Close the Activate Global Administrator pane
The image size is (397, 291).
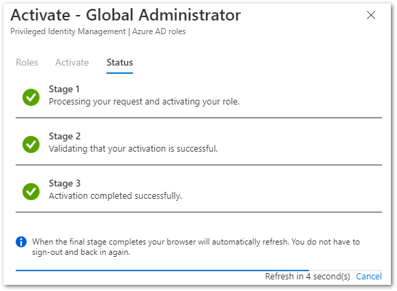click(x=371, y=15)
